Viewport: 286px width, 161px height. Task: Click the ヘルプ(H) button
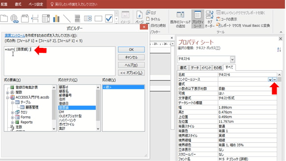pos(131,65)
